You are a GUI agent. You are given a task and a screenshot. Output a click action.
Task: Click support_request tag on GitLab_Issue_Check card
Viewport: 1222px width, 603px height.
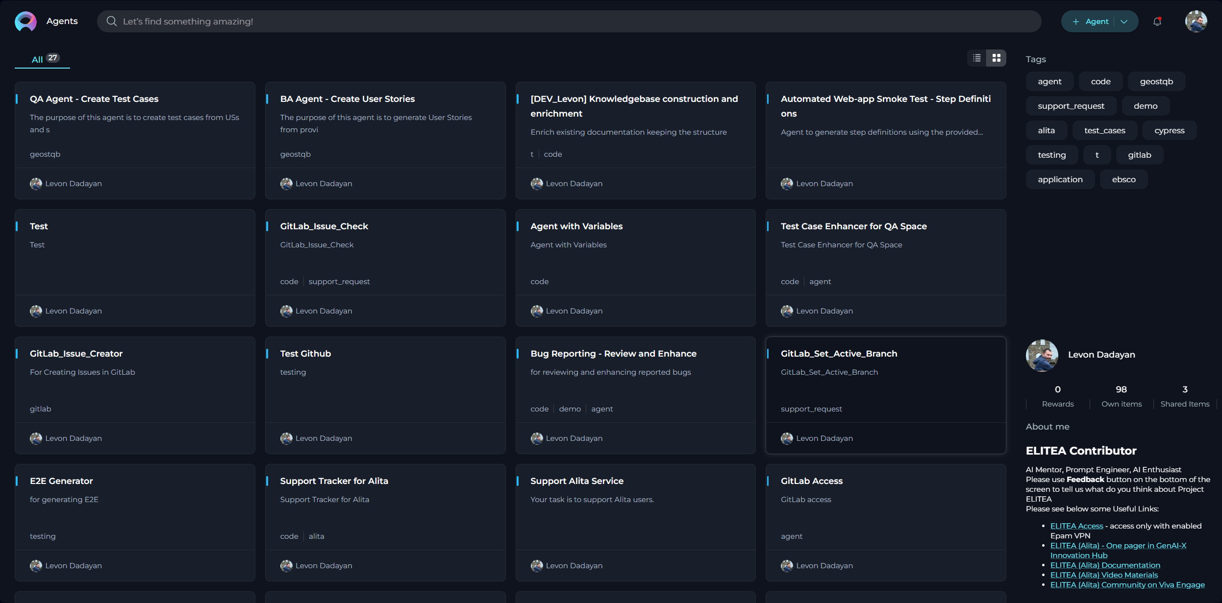tap(339, 282)
